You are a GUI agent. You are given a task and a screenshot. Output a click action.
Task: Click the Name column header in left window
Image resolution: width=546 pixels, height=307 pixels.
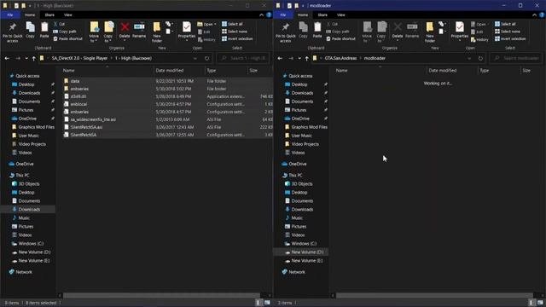(x=107, y=70)
